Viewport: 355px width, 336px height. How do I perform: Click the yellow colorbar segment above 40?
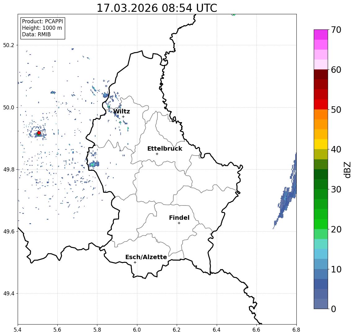(x=321, y=144)
